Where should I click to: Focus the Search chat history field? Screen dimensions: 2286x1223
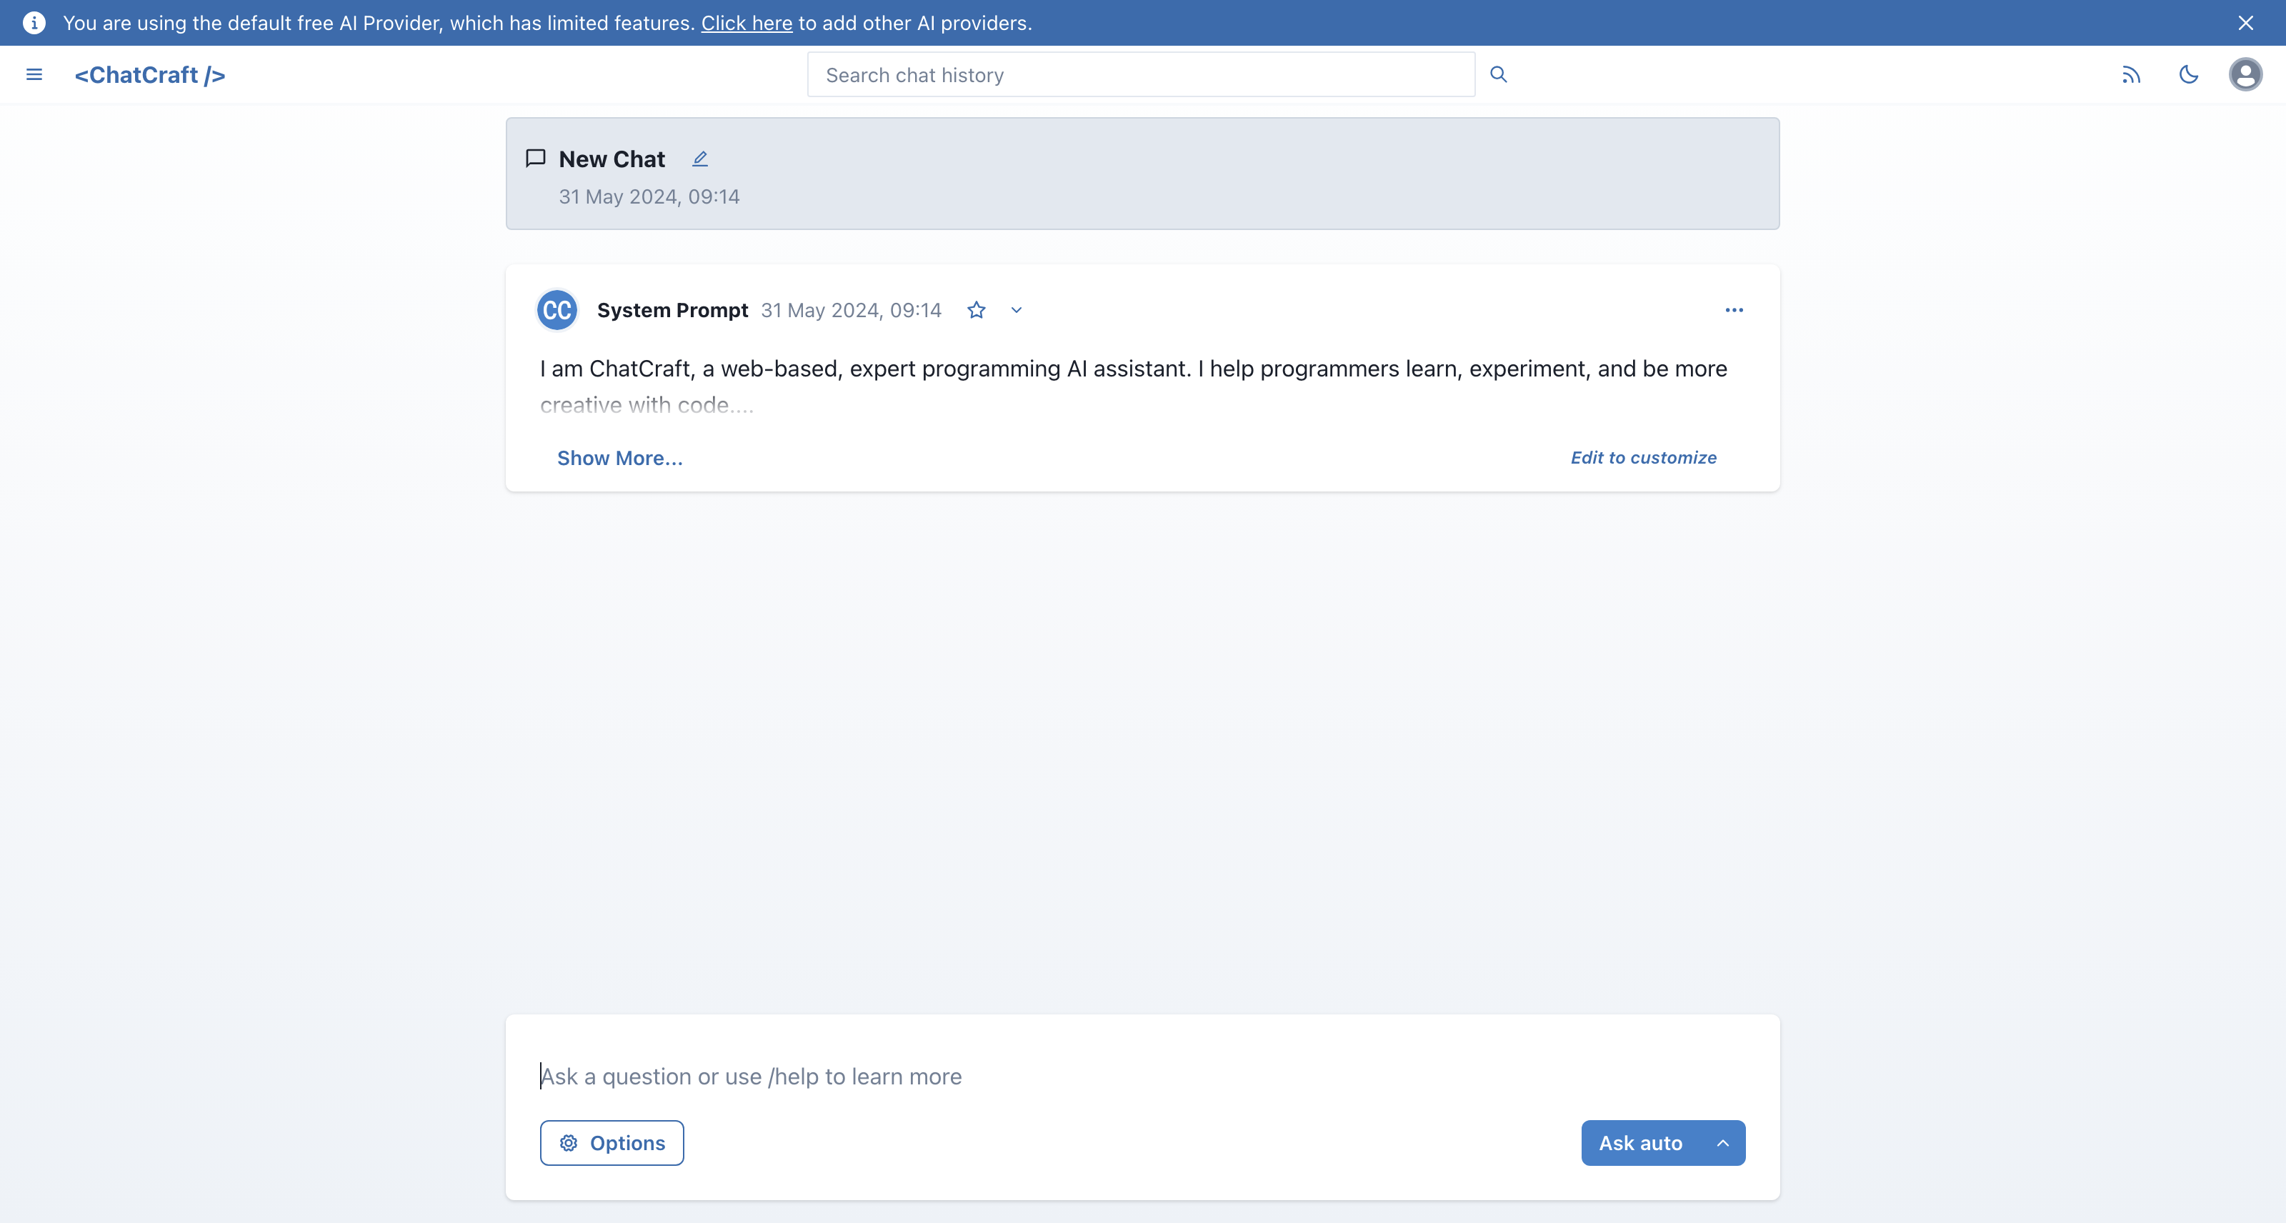pyautogui.click(x=1140, y=74)
